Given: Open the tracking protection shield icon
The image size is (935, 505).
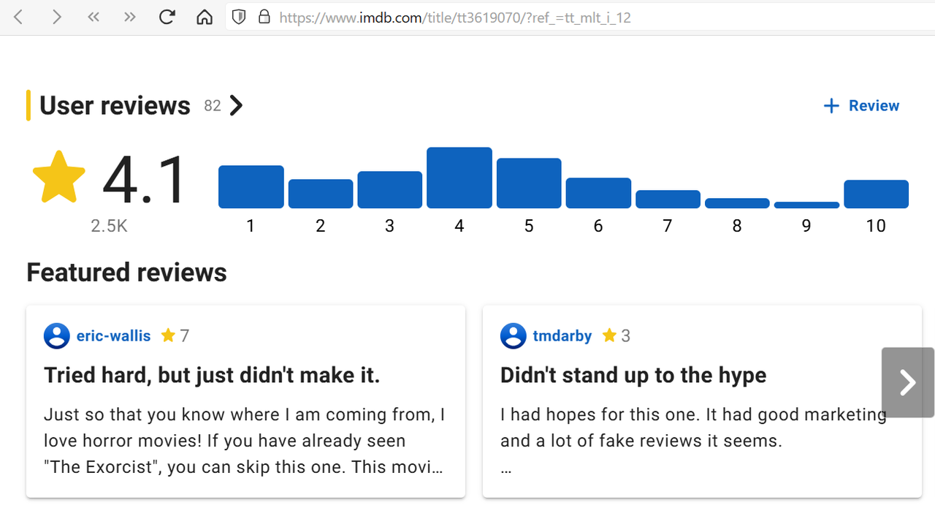Looking at the screenshot, I should (238, 17).
